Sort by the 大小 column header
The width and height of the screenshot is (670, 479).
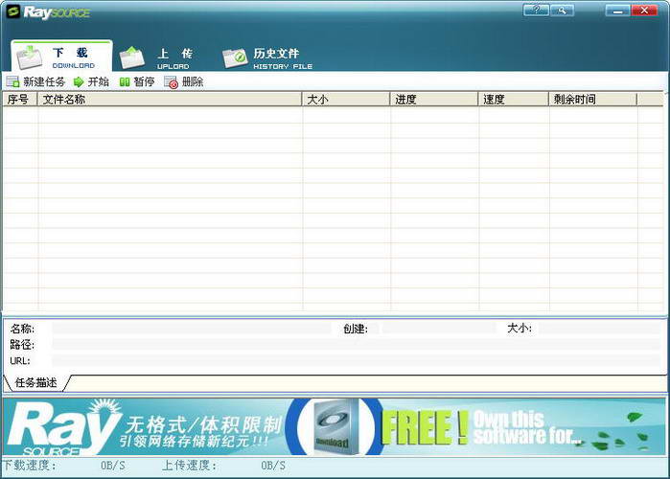(347, 99)
